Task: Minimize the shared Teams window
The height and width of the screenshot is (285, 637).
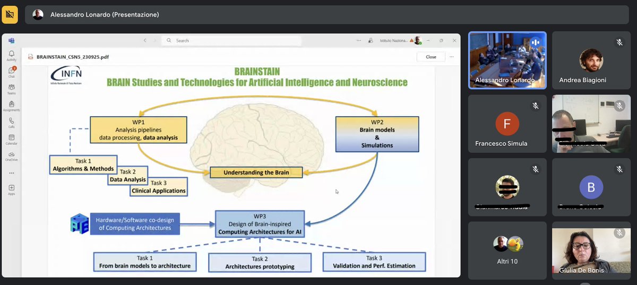Action: coord(429,40)
